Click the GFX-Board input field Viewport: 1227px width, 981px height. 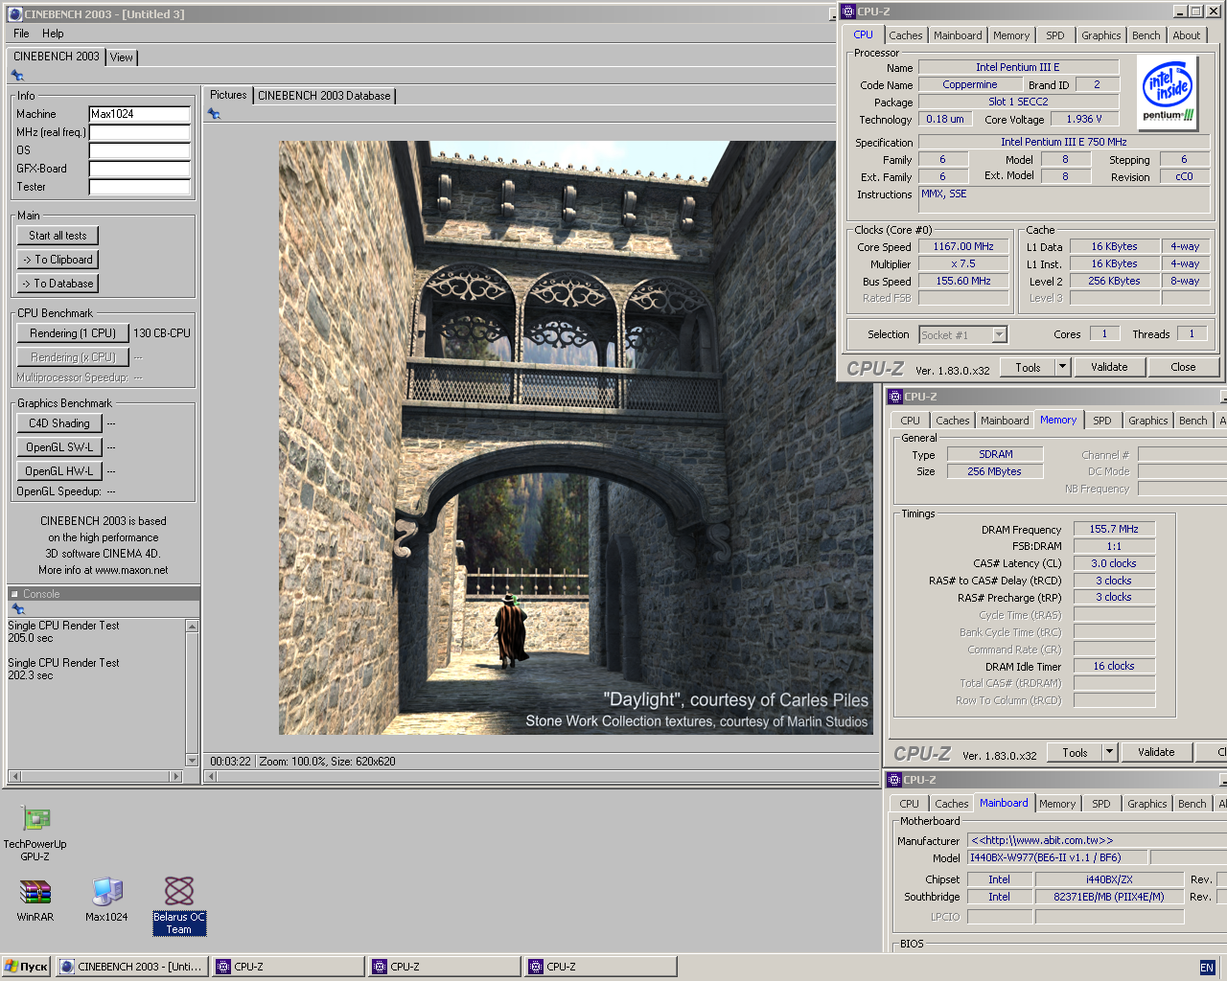[x=140, y=169]
